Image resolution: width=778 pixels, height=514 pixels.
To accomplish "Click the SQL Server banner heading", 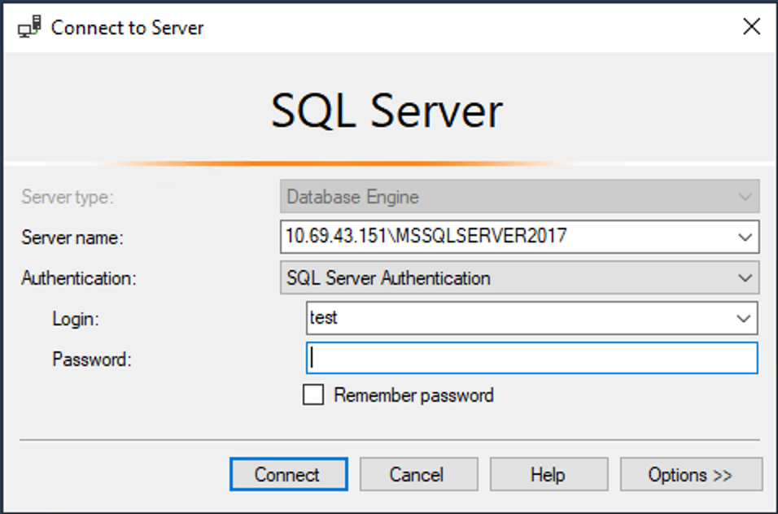I will (x=387, y=111).
